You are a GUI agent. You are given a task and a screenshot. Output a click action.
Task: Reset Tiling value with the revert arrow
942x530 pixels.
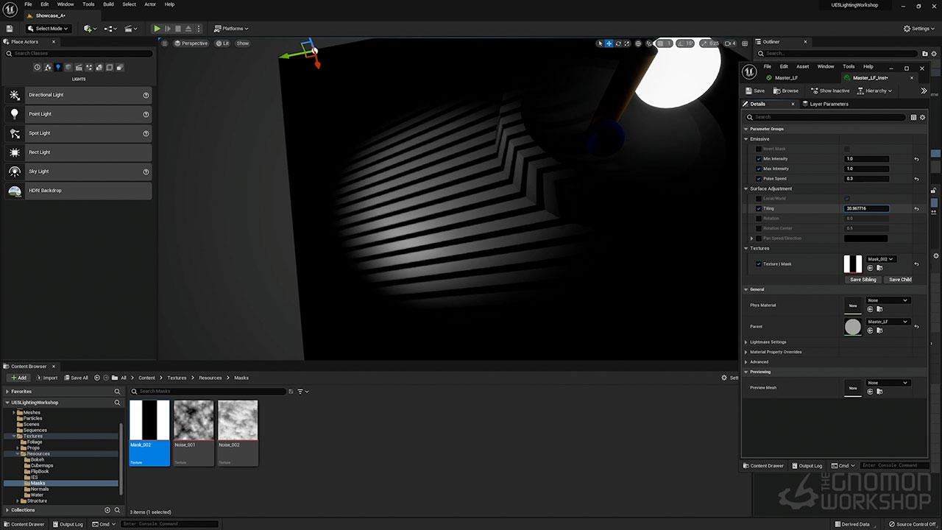(916, 208)
